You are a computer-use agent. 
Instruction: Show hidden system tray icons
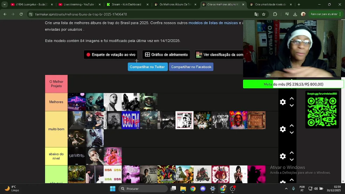pyautogui.click(x=286, y=189)
